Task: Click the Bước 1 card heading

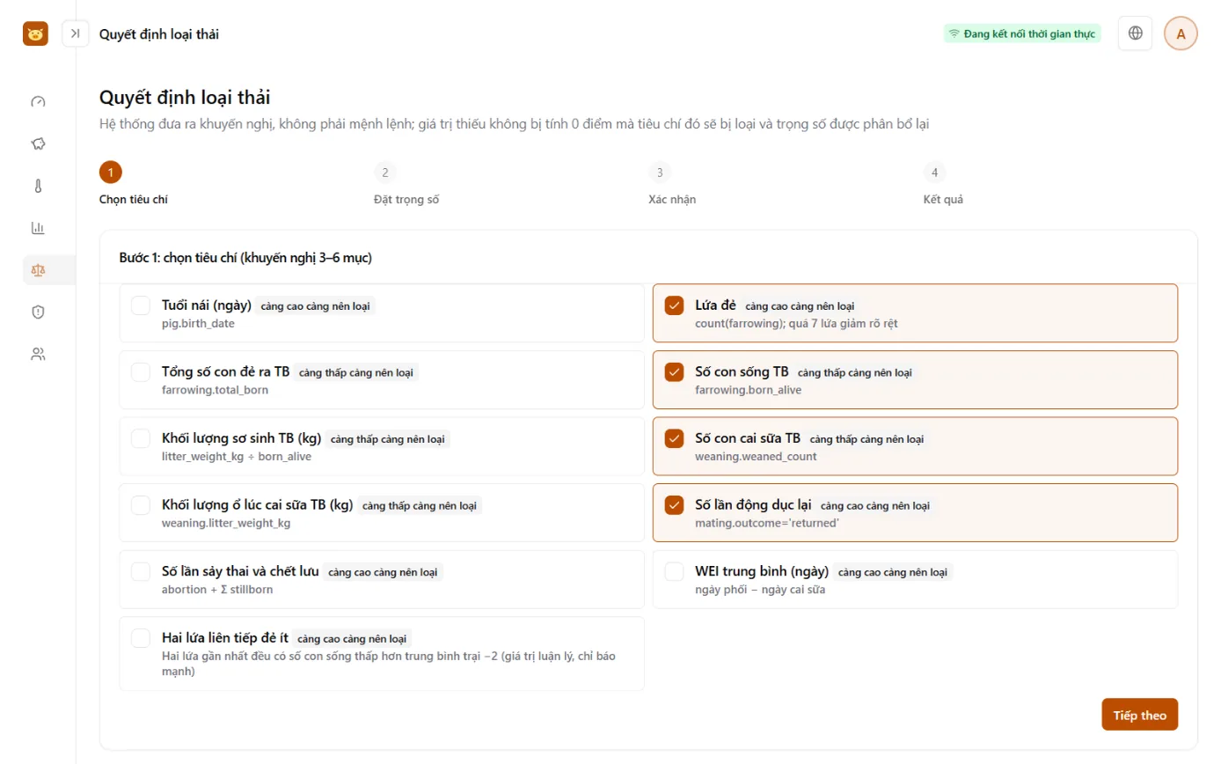Action: (246, 258)
